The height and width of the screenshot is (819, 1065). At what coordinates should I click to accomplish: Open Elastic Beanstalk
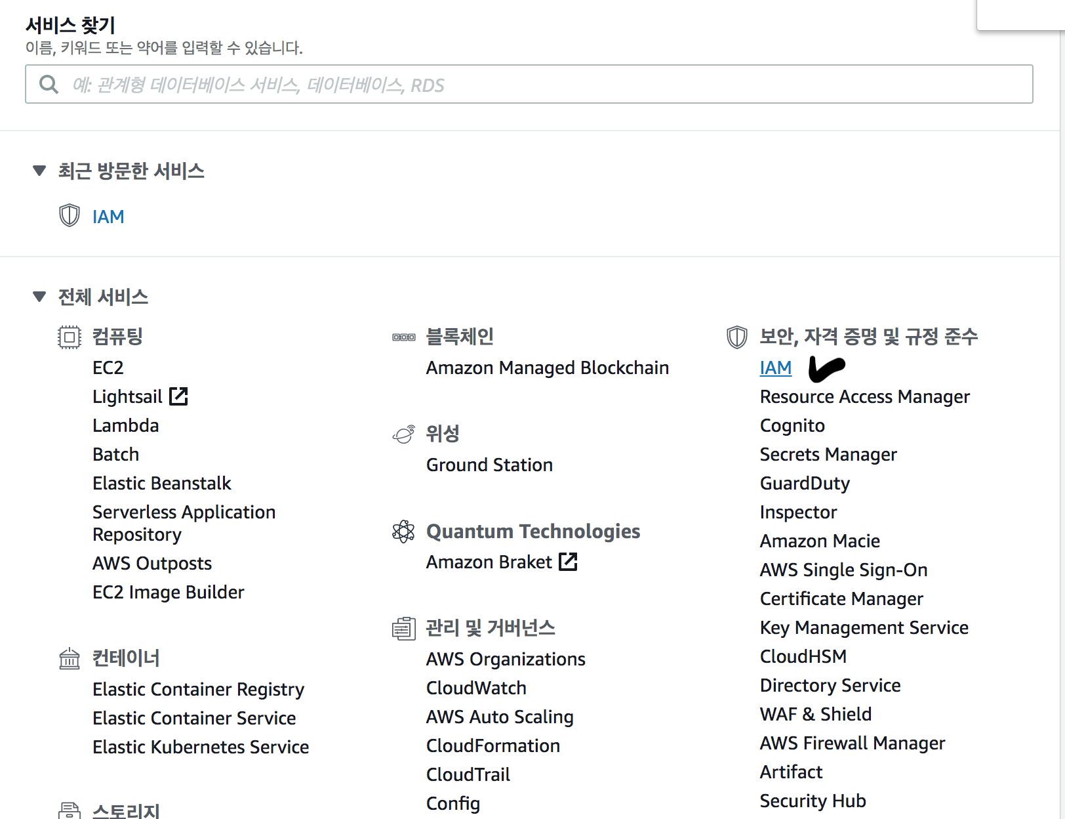(x=162, y=484)
